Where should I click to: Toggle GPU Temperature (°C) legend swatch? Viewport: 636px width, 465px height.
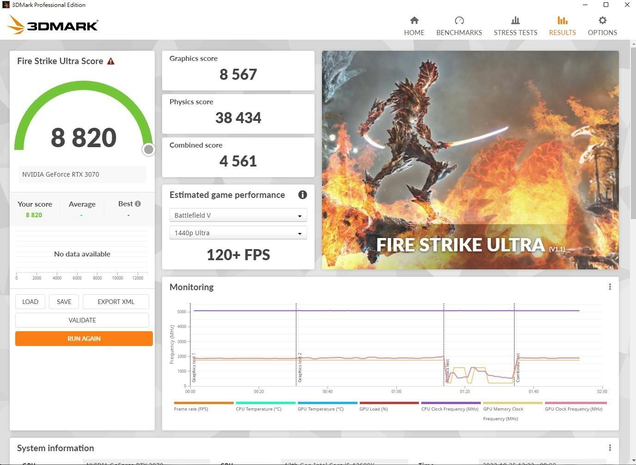327,403
